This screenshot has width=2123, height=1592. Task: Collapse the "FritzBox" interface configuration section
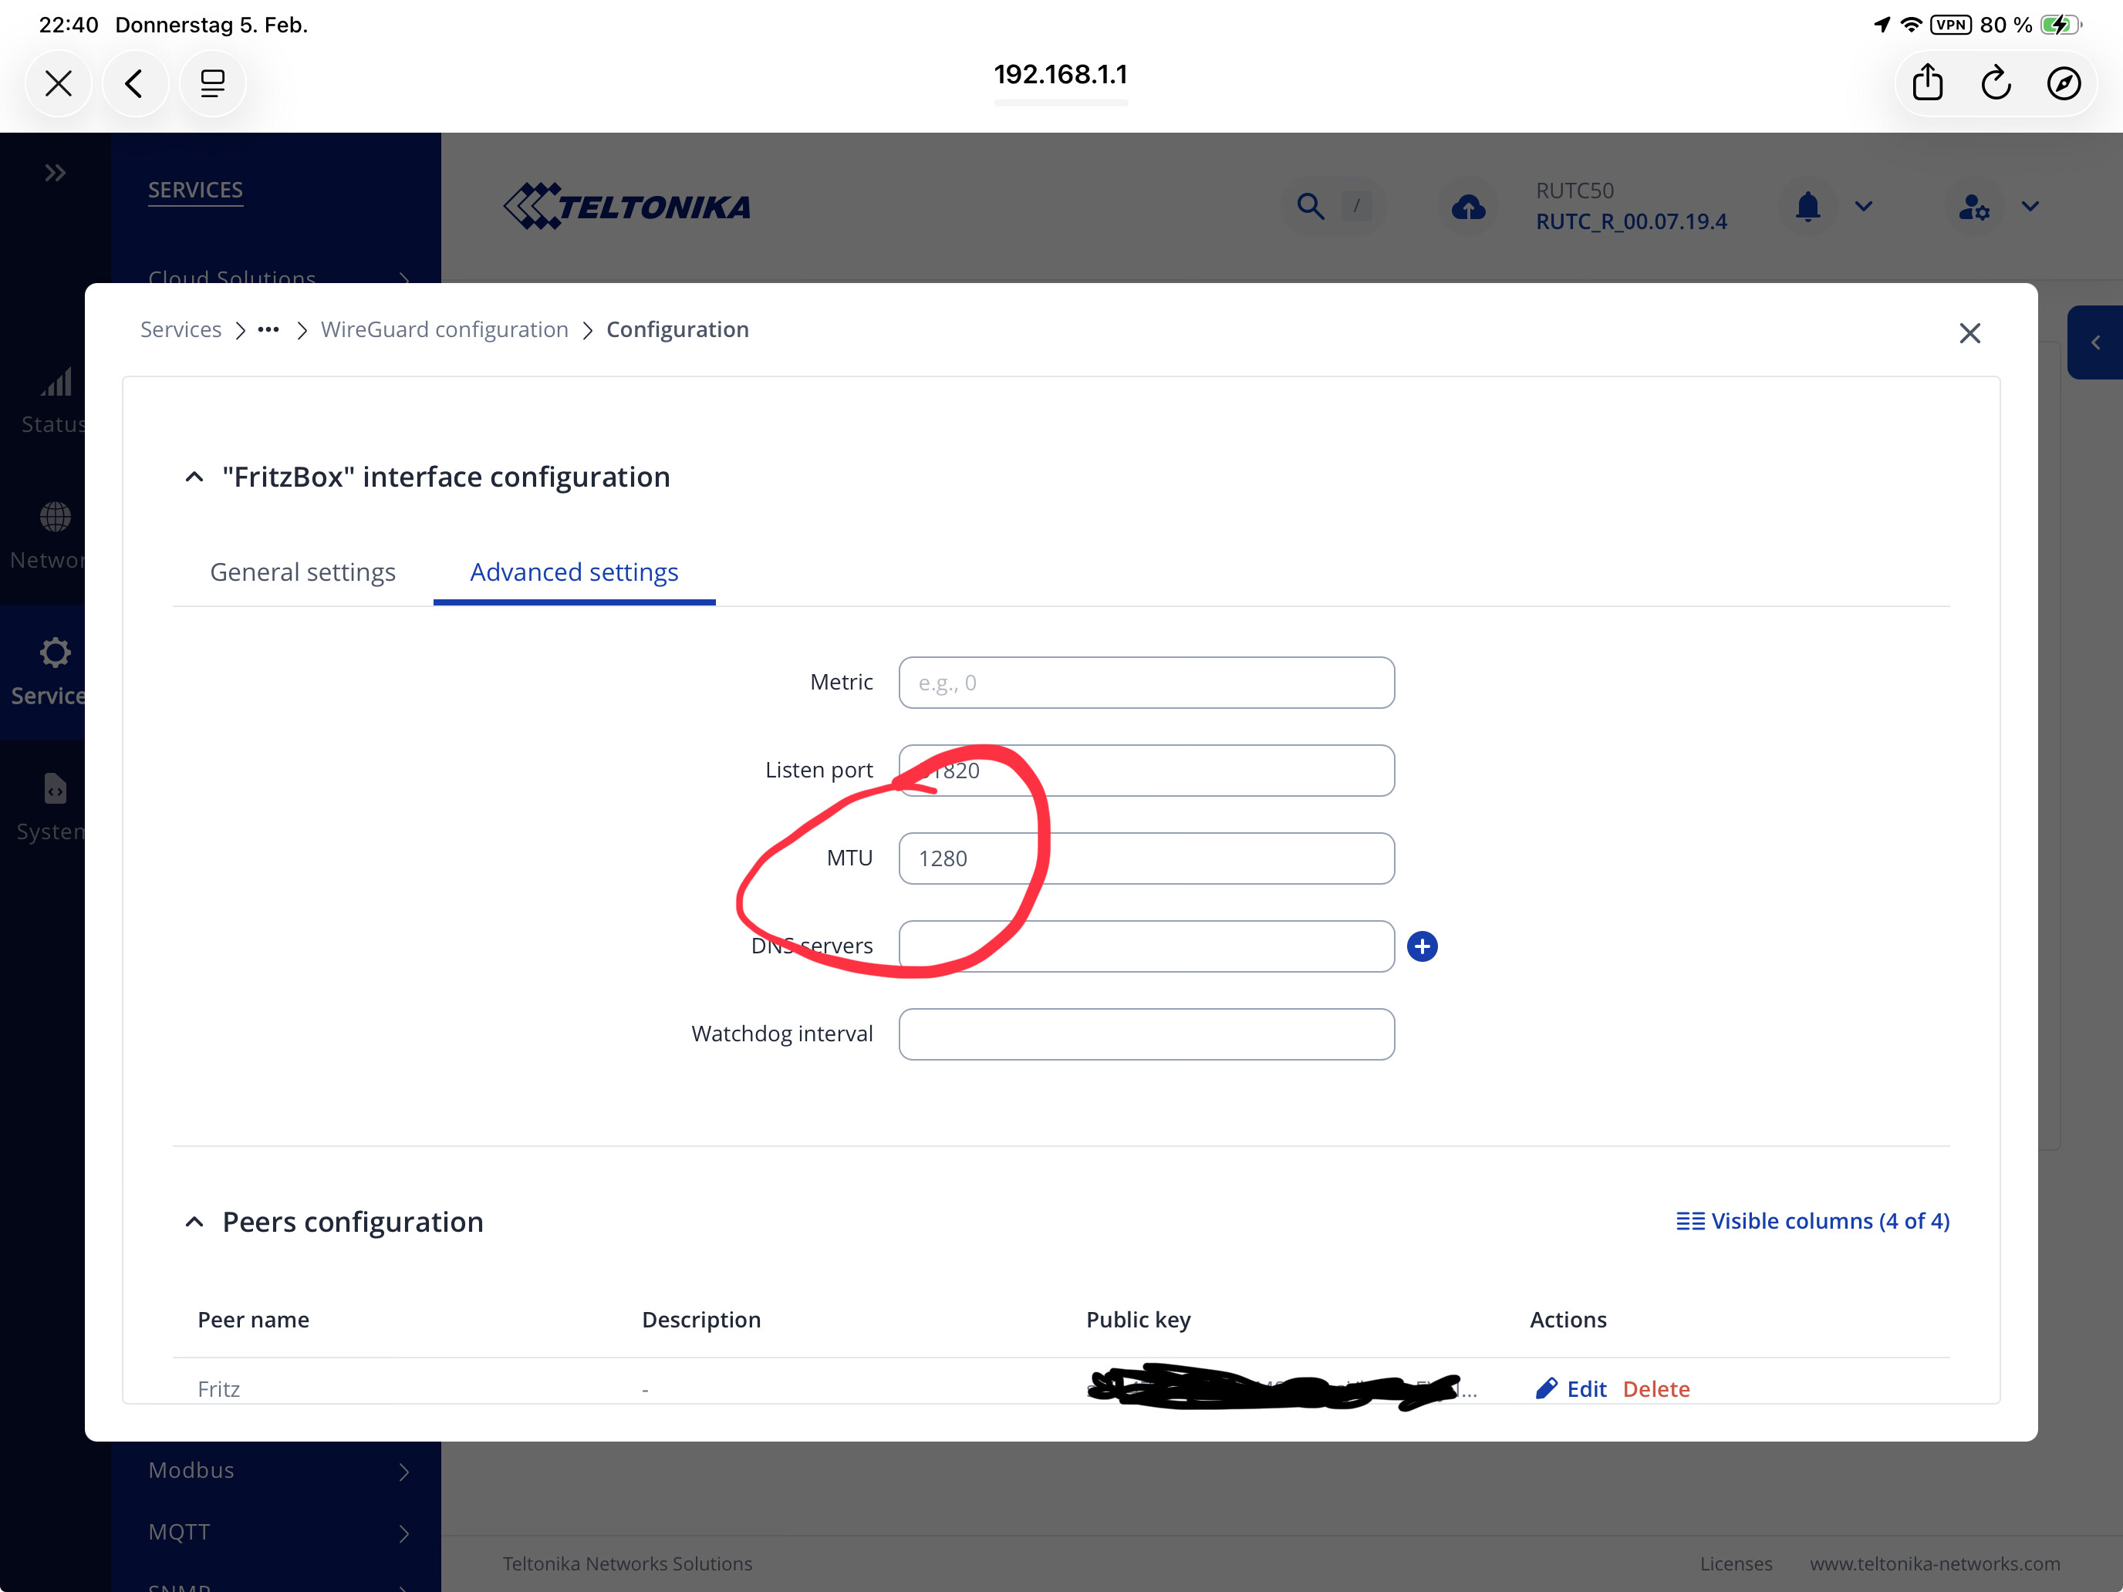195,477
